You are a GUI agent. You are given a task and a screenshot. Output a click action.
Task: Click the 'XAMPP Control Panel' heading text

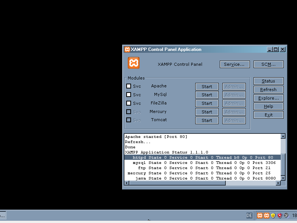(180, 64)
